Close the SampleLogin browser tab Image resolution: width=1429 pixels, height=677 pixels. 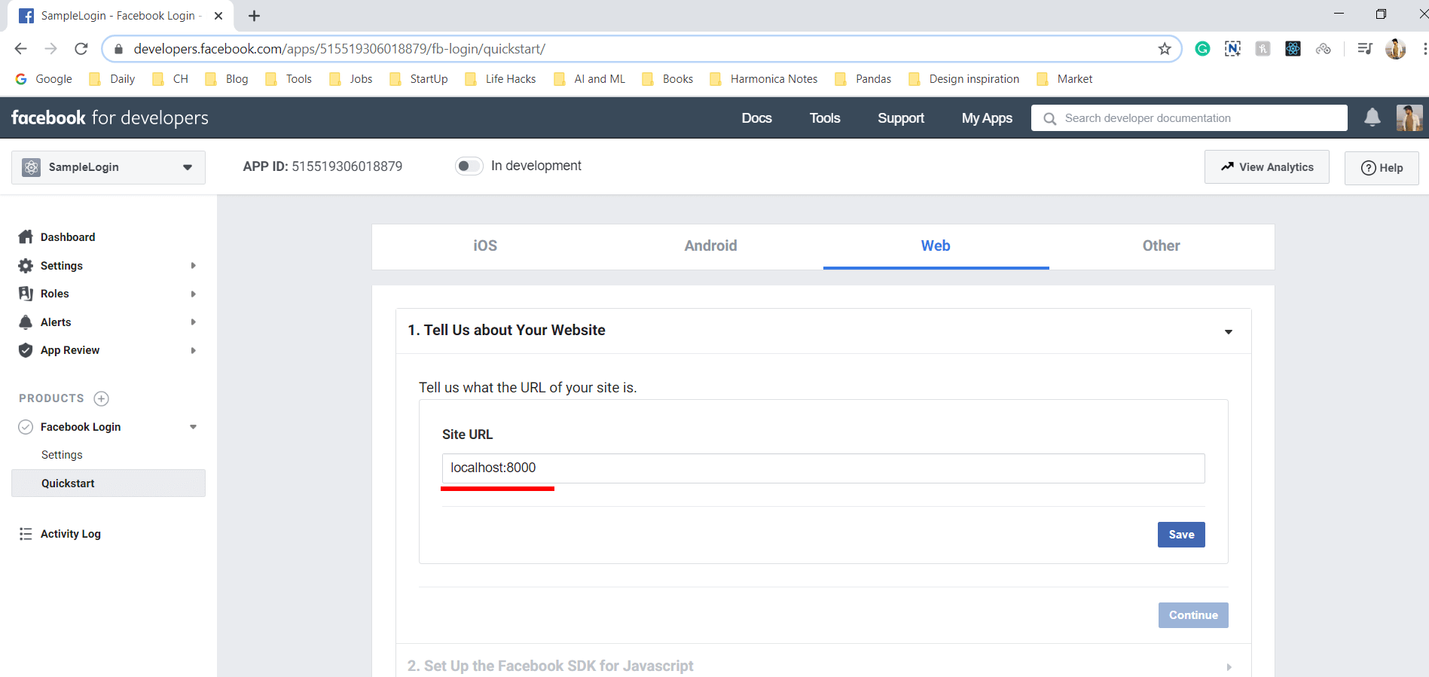[x=218, y=16]
